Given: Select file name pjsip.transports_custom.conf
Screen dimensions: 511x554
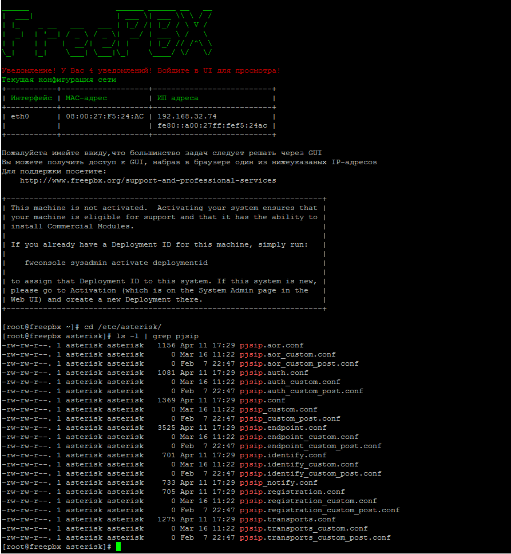Looking at the screenshot, I should (304, 529).
